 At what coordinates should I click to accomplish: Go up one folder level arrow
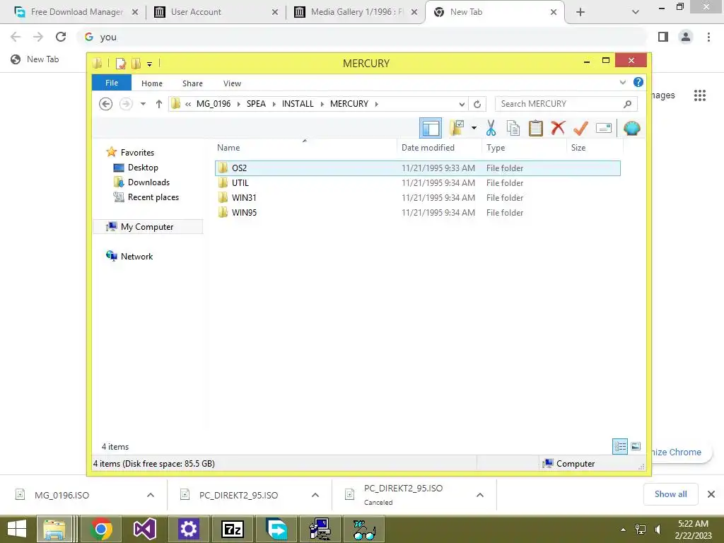[159, 104]
